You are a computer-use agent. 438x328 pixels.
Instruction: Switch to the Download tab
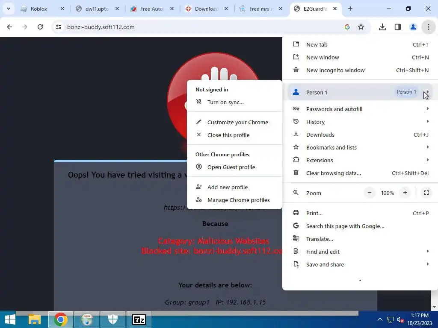pos(206,9)
